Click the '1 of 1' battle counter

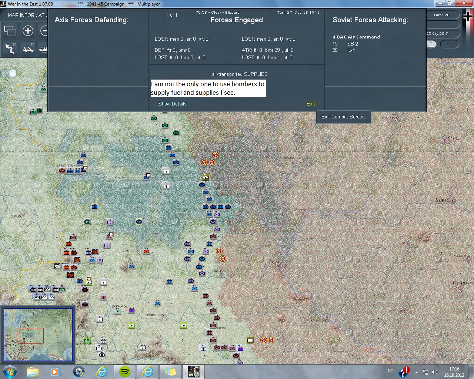[171, 15]
